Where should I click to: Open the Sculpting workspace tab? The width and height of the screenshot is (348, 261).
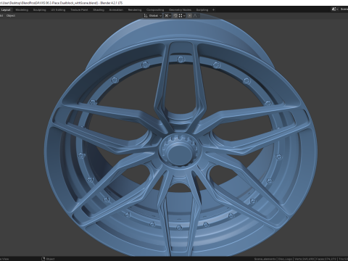[x=39, y=10]
